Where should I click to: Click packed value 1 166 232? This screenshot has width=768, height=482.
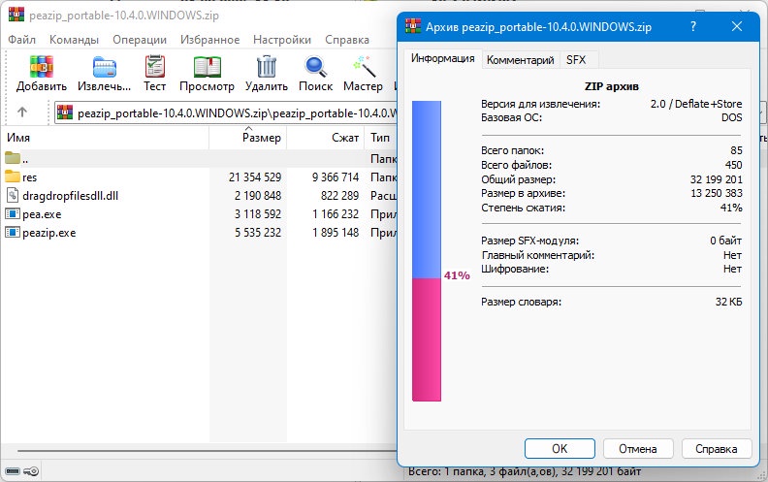336,214
